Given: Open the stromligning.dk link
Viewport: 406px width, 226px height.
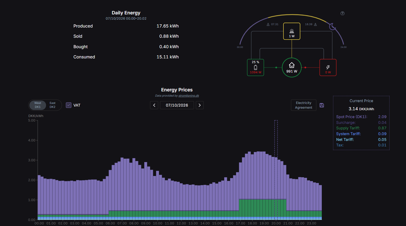Looking at the screenshot, I should coord(189,96).
